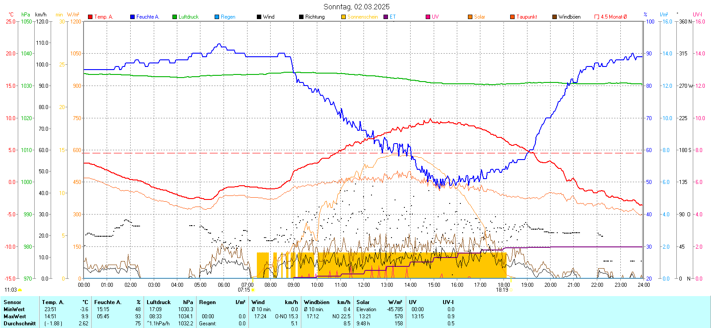Screen dimensions: 711x328
Task: Click the blue Feuchte A. legend square
Action: [132, 17]
